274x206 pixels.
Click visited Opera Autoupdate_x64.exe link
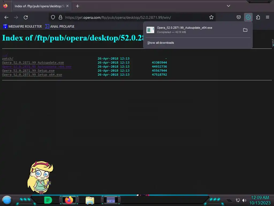coord(37,67)
